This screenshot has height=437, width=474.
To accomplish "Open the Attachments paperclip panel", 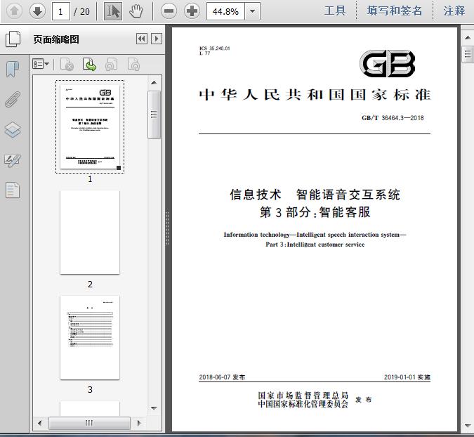I will [13, 99].
